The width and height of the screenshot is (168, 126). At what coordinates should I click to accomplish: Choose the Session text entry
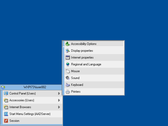pyautogui.click(x=14, y=121)
